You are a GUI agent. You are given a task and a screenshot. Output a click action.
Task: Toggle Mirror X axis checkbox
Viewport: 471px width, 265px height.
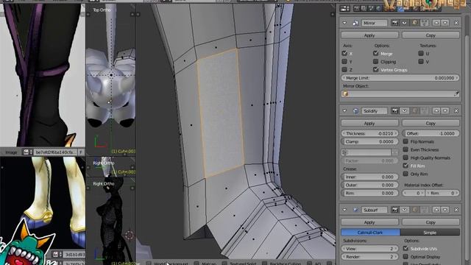pyautogui.click(x=344, y=54)
